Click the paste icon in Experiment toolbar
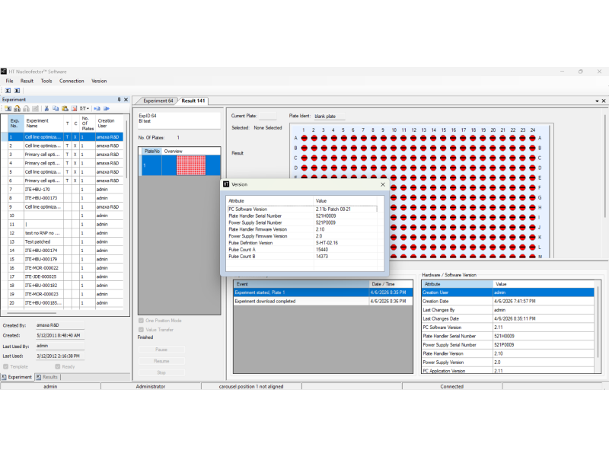 coord(65,108)
